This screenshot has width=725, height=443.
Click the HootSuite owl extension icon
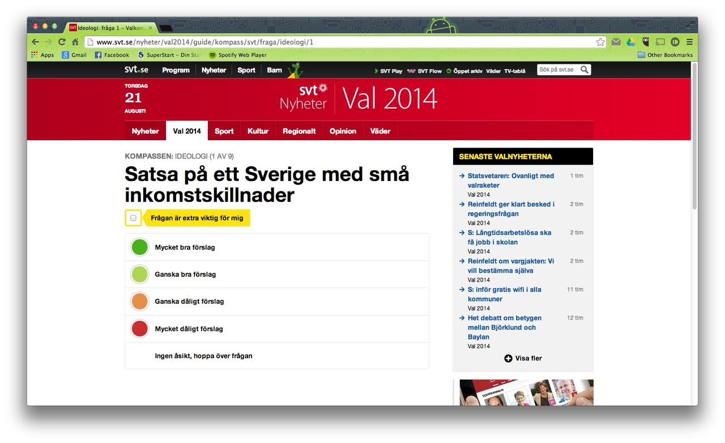(x=645, y=42)
